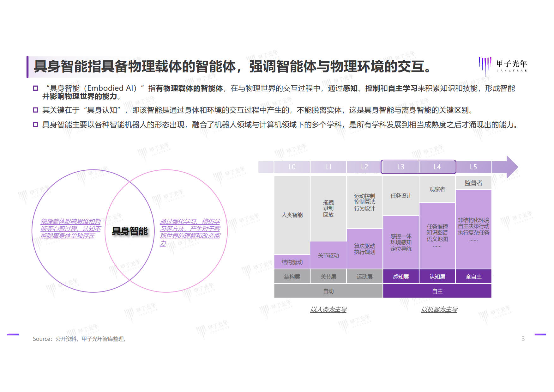Select the L0 level header
554x392 pixels.
click(292, 167)
